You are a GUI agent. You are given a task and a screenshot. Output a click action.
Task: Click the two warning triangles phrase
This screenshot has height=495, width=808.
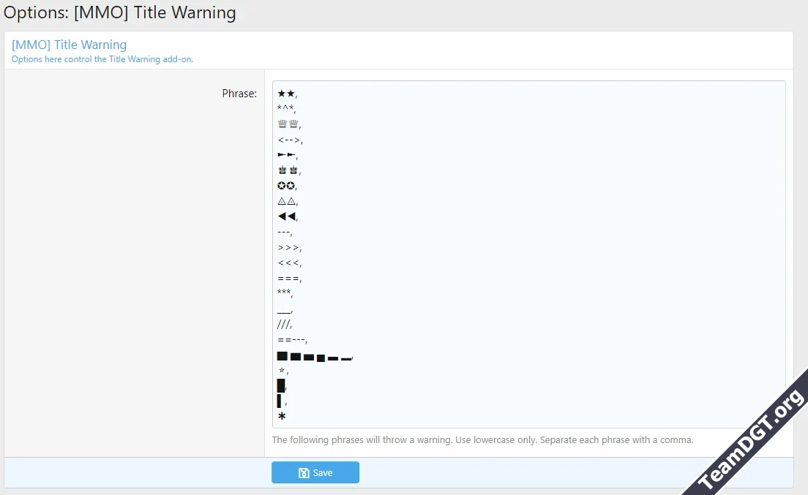pos(287,200)
